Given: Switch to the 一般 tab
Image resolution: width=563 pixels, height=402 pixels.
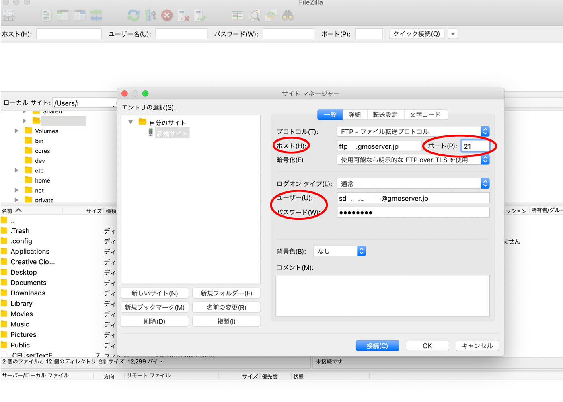Looking at the screenshot, I should (x=330, y=115).
